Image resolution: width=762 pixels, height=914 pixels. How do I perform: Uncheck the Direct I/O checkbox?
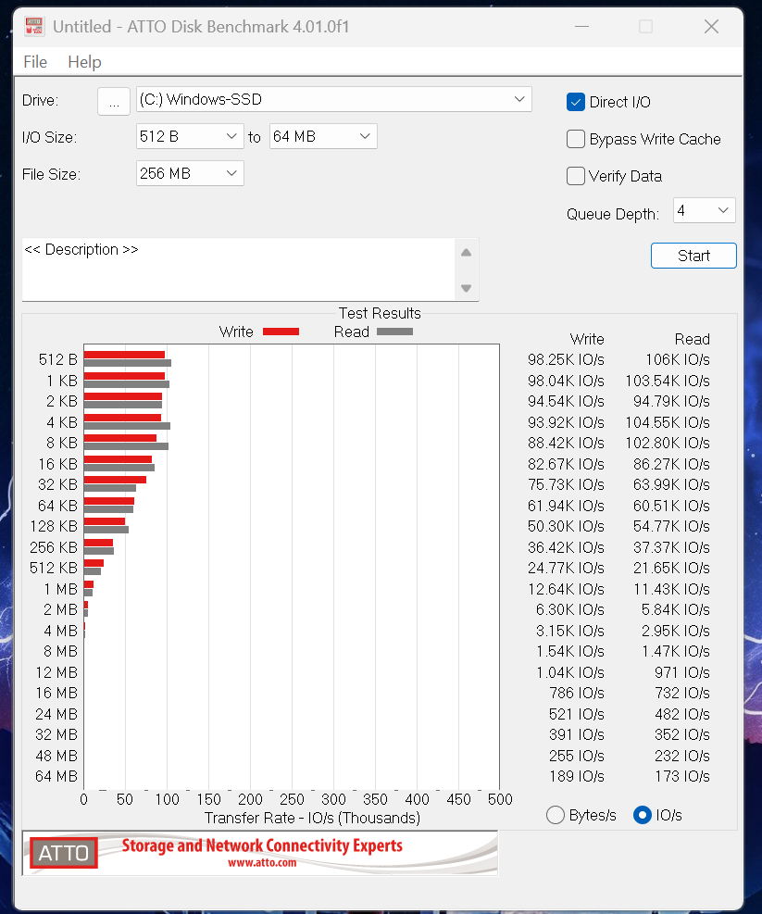[x=576, y=102]
